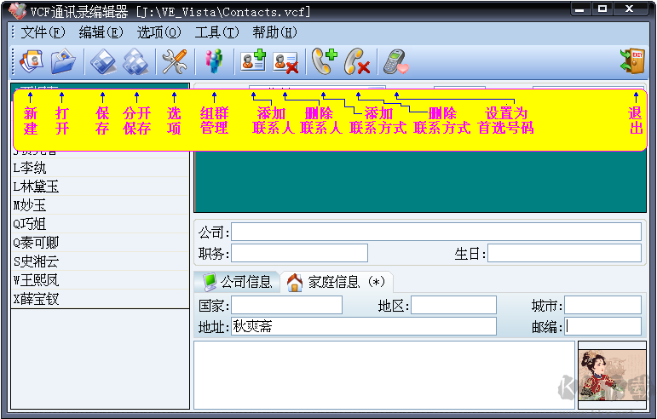The width and height of the screenshot is (657, 419).
Task: Click the 国家 input field
Action: 286,305
